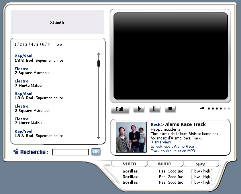The height and width of the screenshot is (194, 241).
Task: Start playback with the play button
Action: pos(139,109)
